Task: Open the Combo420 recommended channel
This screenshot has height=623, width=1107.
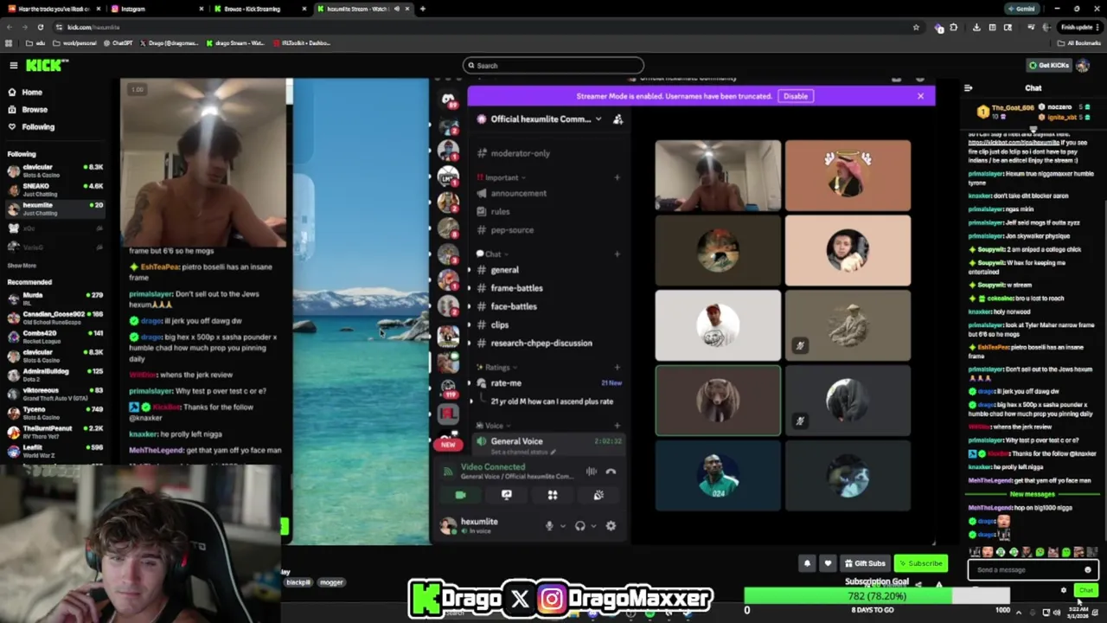Action: point(56,337)
